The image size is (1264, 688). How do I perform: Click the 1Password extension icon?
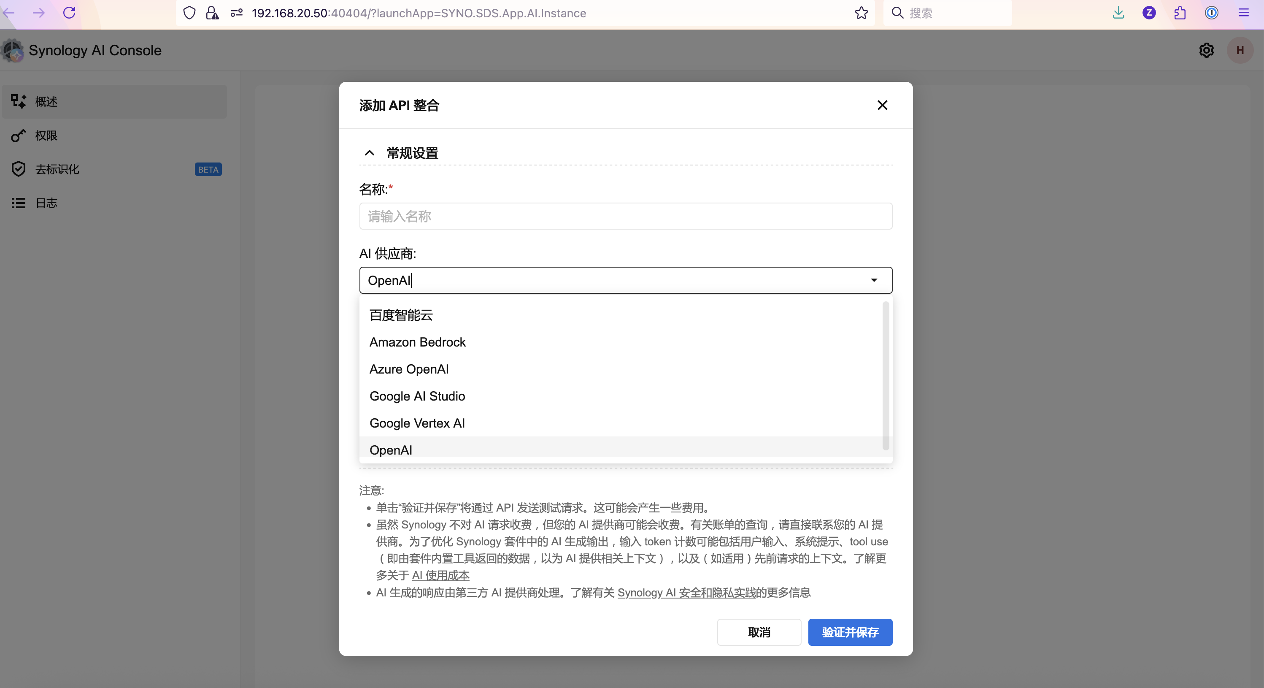click(1212, 13)
